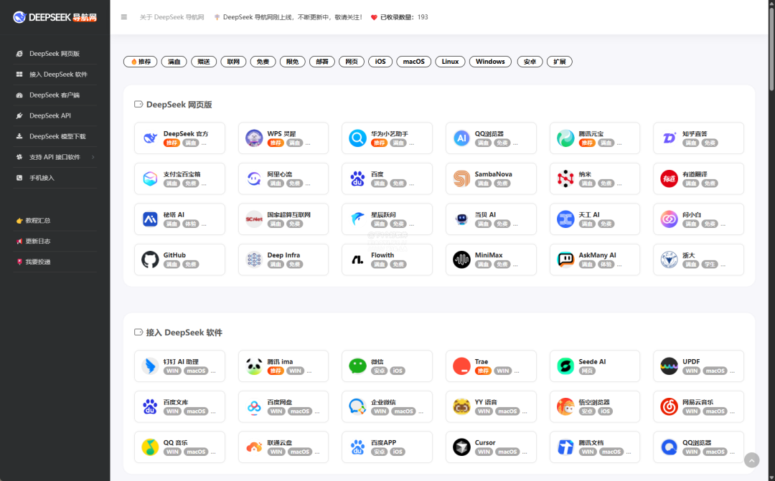Click the back-to-top round button
The image size is (775, 481).
point(752,460)
